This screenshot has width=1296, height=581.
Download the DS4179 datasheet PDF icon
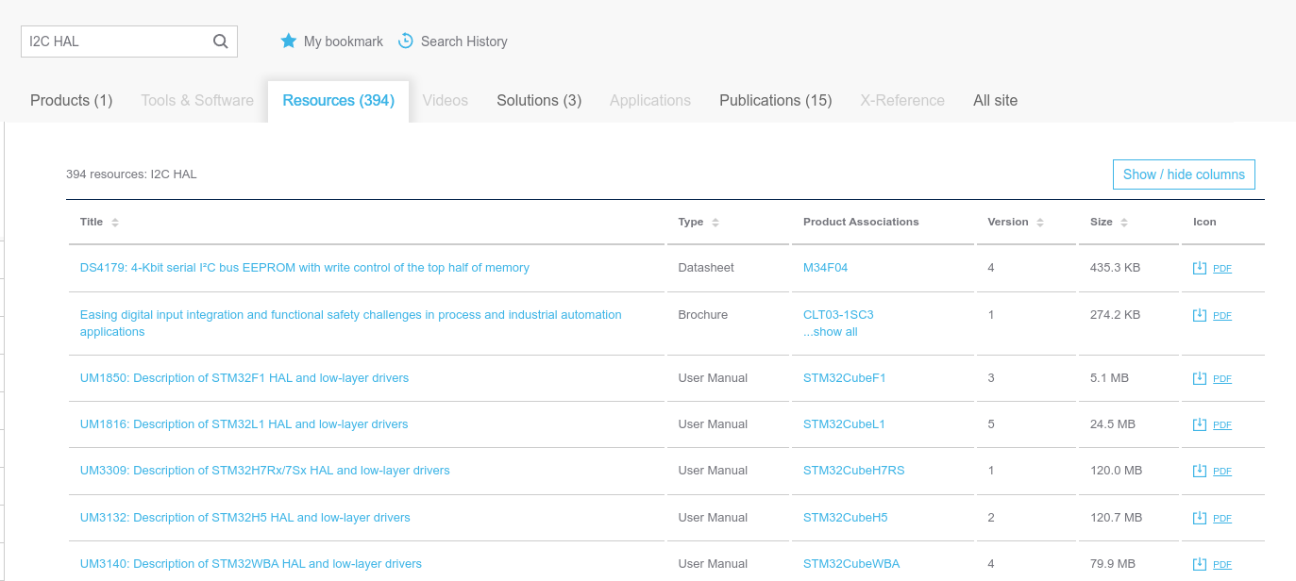coord(1200,268)
